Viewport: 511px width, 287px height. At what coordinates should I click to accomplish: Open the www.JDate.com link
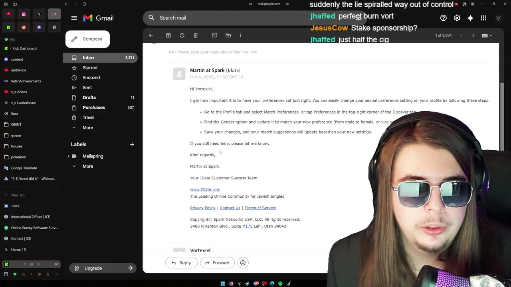pyautogui.click(x=205, y=189)
